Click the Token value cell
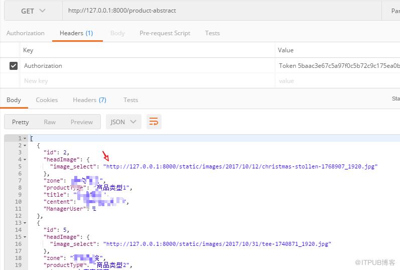The height and width of the screenshot is (270, 400). [x=338, y=66]
